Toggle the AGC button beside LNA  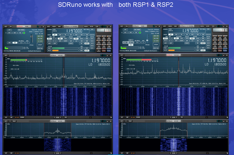pyautogui.click(x=15, y=43)
